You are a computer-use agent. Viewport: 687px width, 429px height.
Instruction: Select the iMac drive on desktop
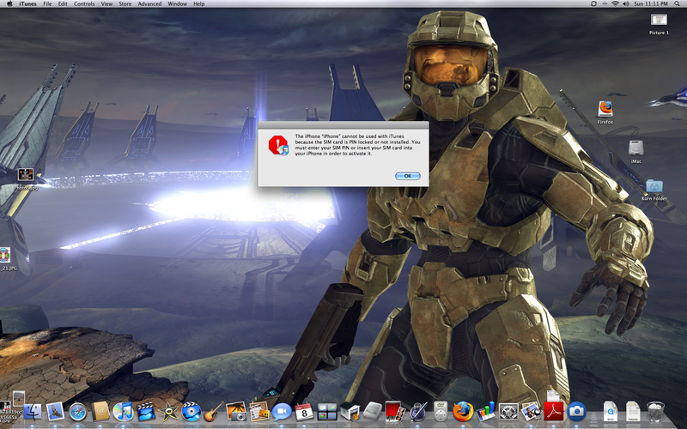[x=635, y=152]
